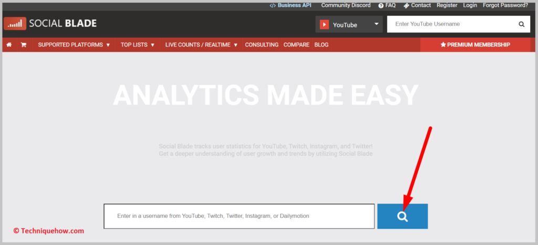The image size is (538, 245).
Task: Open the Community Discord link
Action: pyautogui.click(x=346, y=5)
